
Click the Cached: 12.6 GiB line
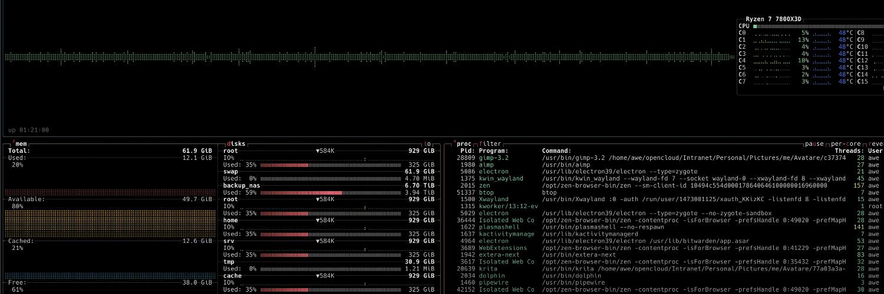click(110, 241)
